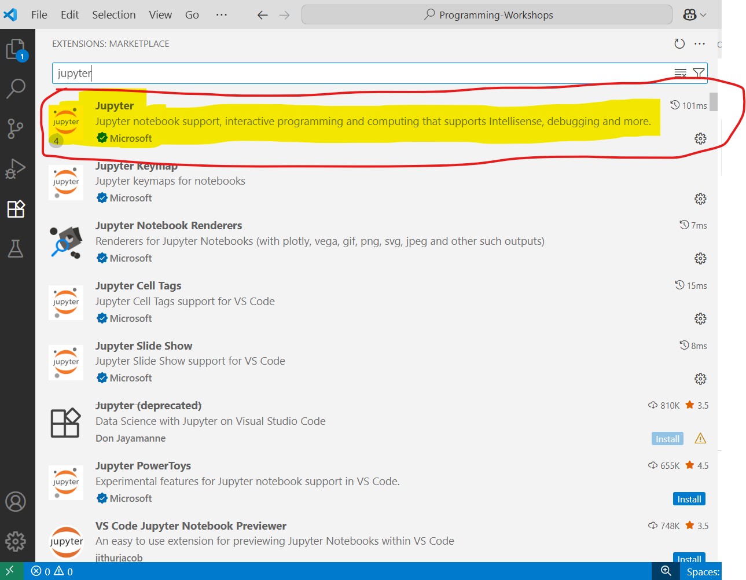
Task: Open manage gear for Jupyter Cell Tags
Action: [x=700, y=318]
